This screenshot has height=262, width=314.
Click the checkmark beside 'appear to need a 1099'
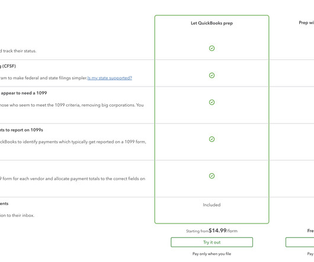[x=212, y=103]
